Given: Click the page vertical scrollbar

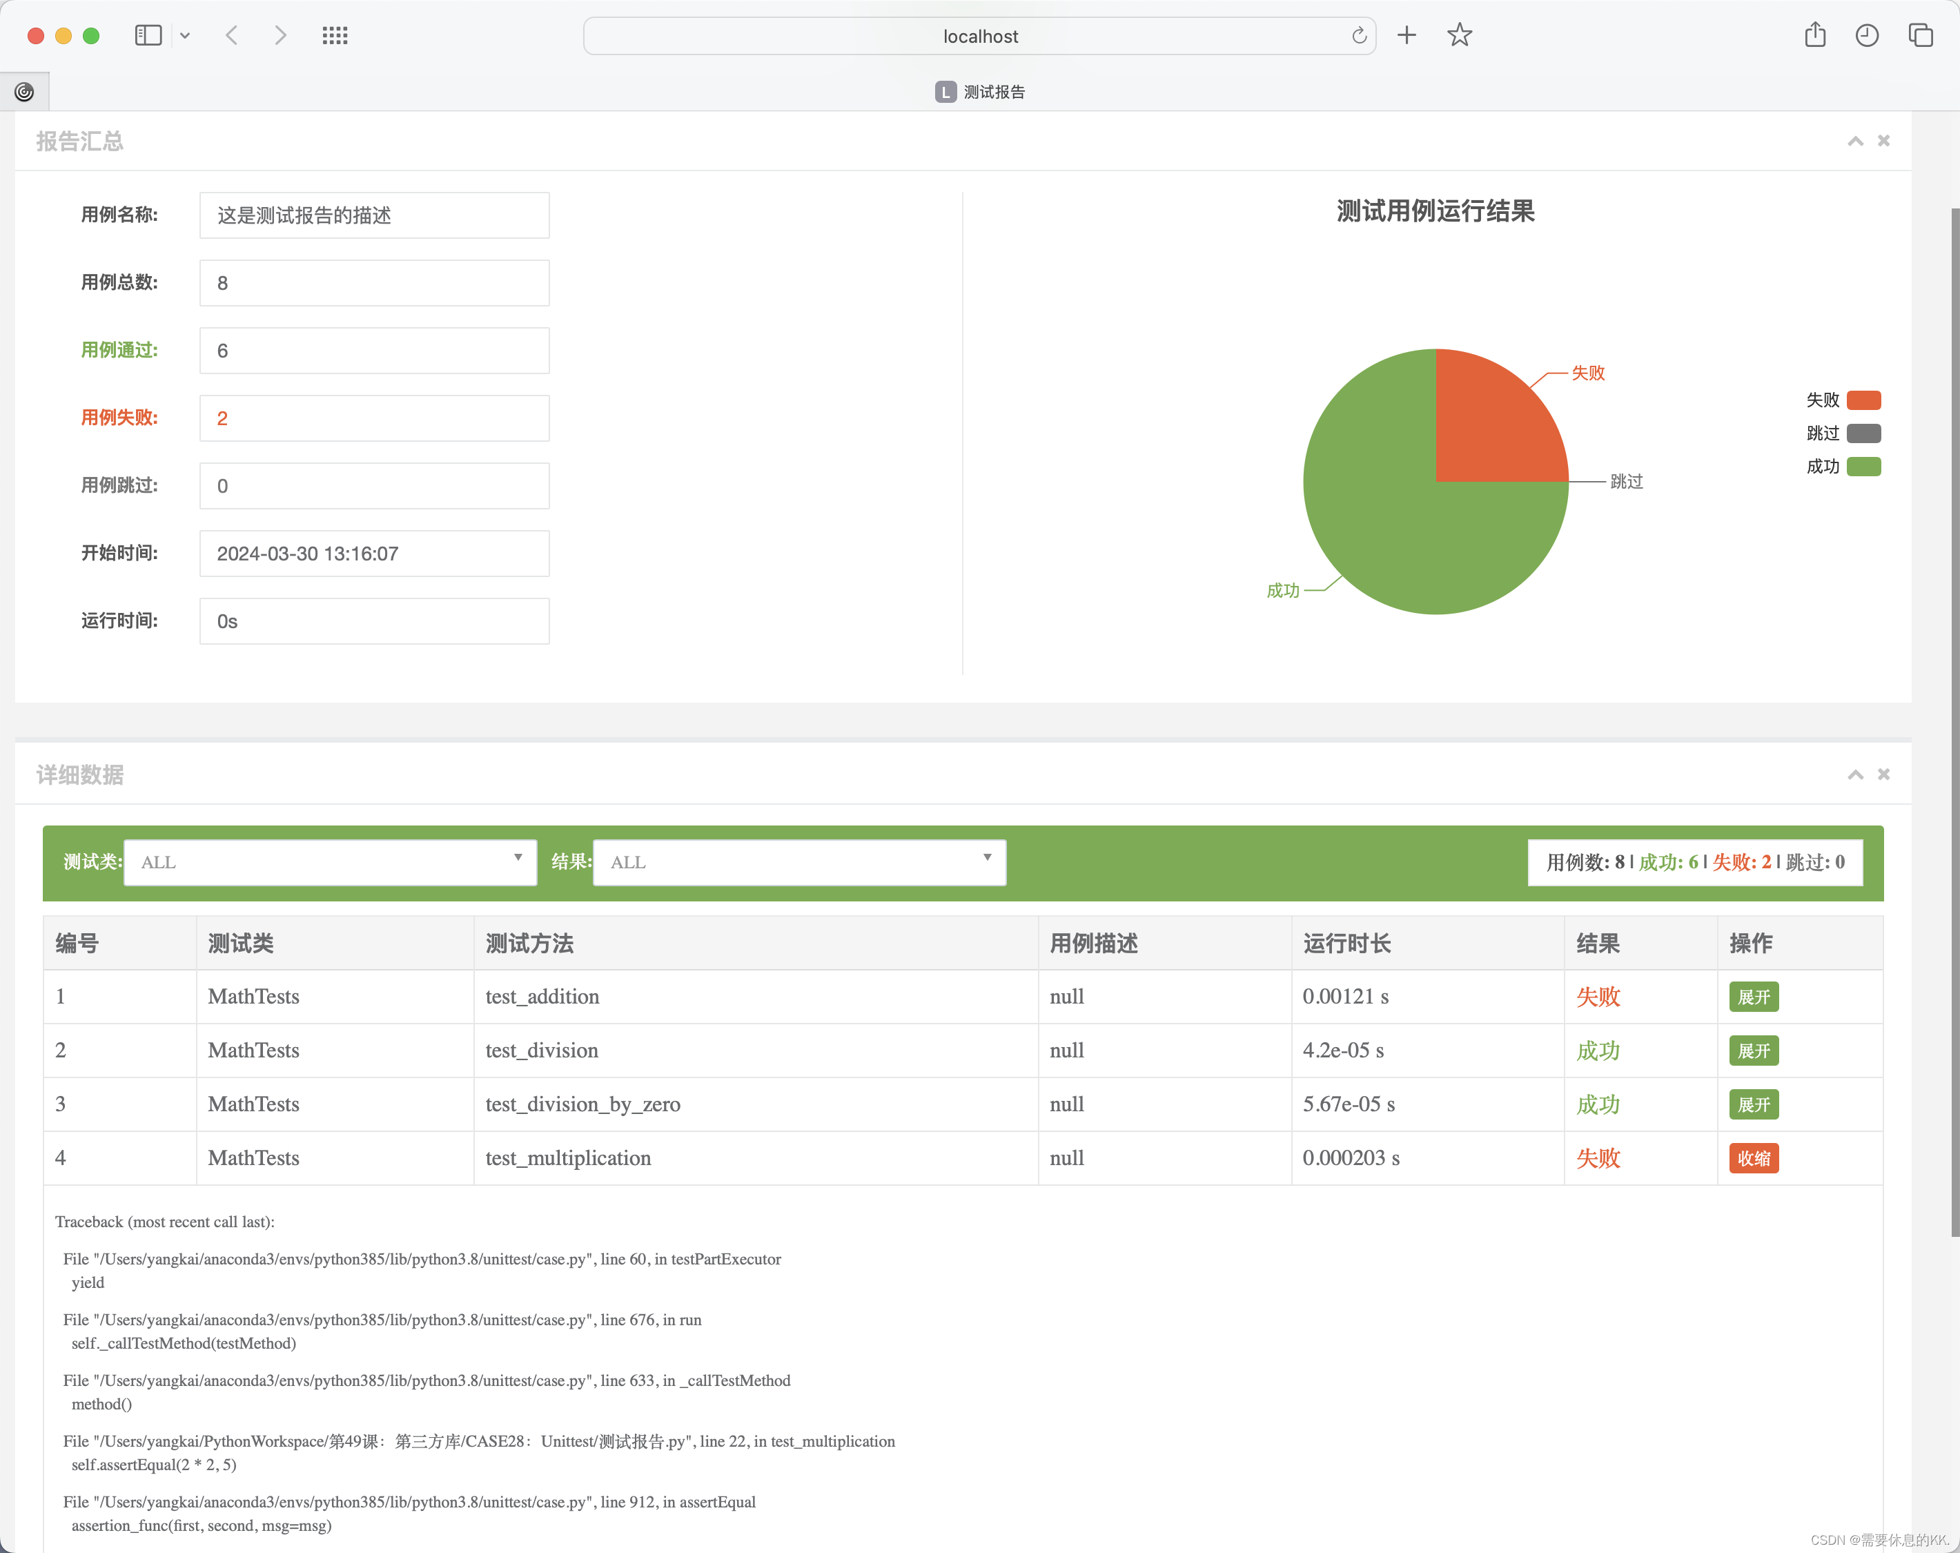Looking at the screenshot, I should click(1954, 723).
